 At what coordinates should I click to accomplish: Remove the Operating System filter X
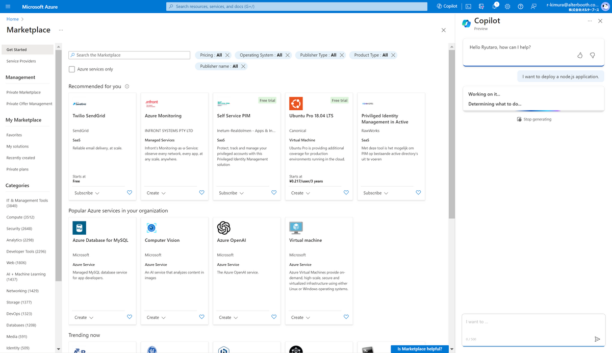[288, 55]
